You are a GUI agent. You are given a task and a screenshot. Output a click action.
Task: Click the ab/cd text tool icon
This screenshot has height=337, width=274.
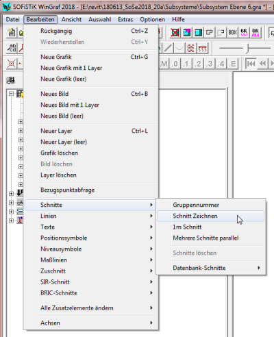[12, 48]
